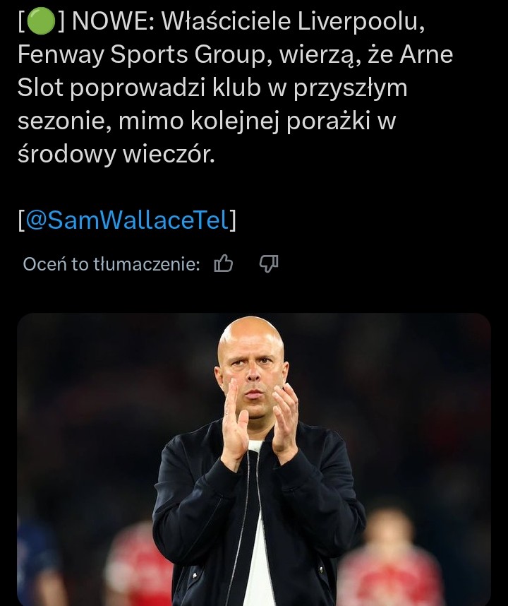Screen dimensions: 508x606
Task: Click the white shirt under the dark jacket
Action: [258, 541]
